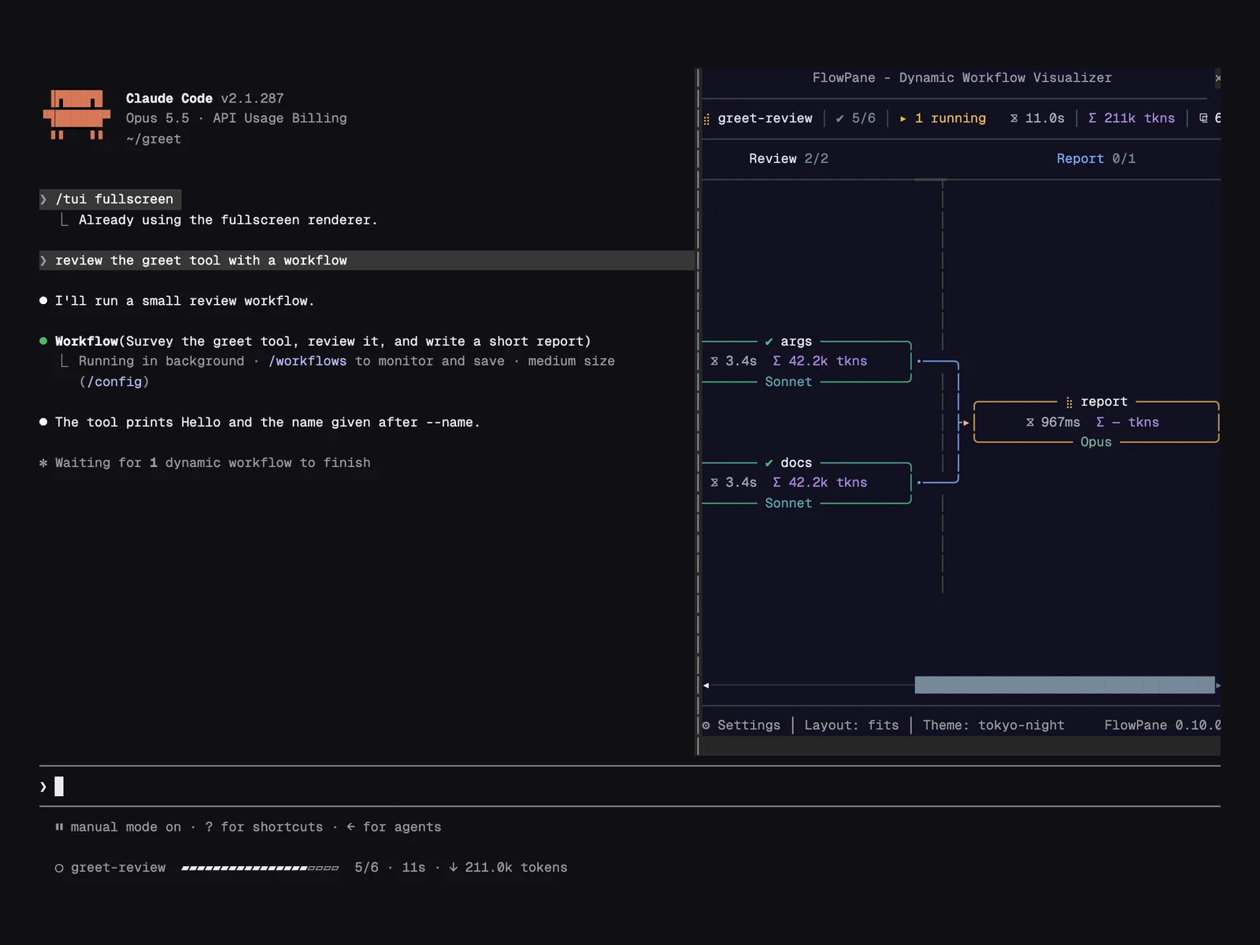Click the greet-review progress bar
The width and height of the screenshot is (1260, 945).
[260, 868]
